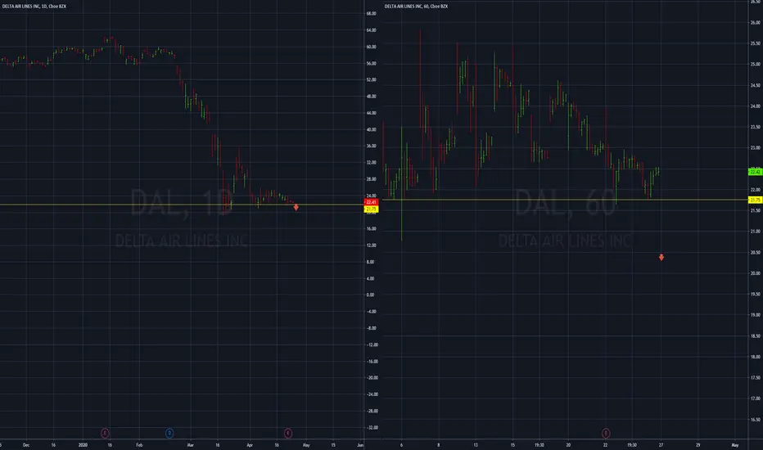Click the green 22.42 price label on right chart
This screenshot has height=450, width=763.
click(x=755, y=172)
